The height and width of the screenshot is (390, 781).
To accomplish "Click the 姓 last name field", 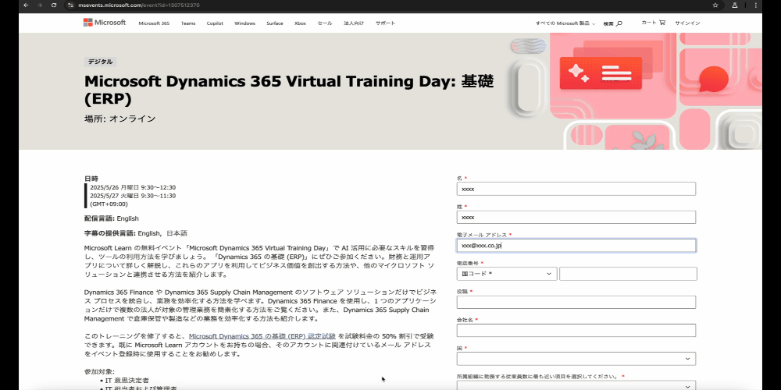I will point(576,218).
